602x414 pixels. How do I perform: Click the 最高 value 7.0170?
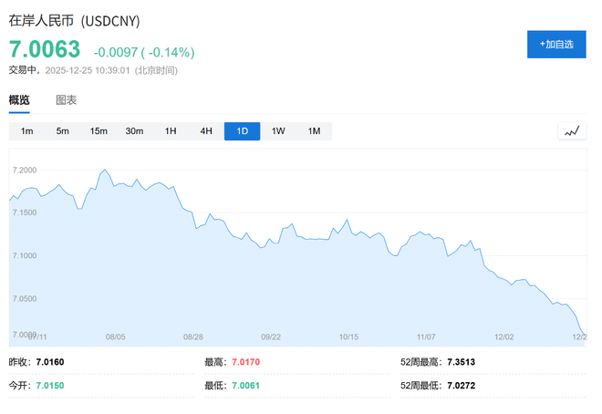coord(244,362)
